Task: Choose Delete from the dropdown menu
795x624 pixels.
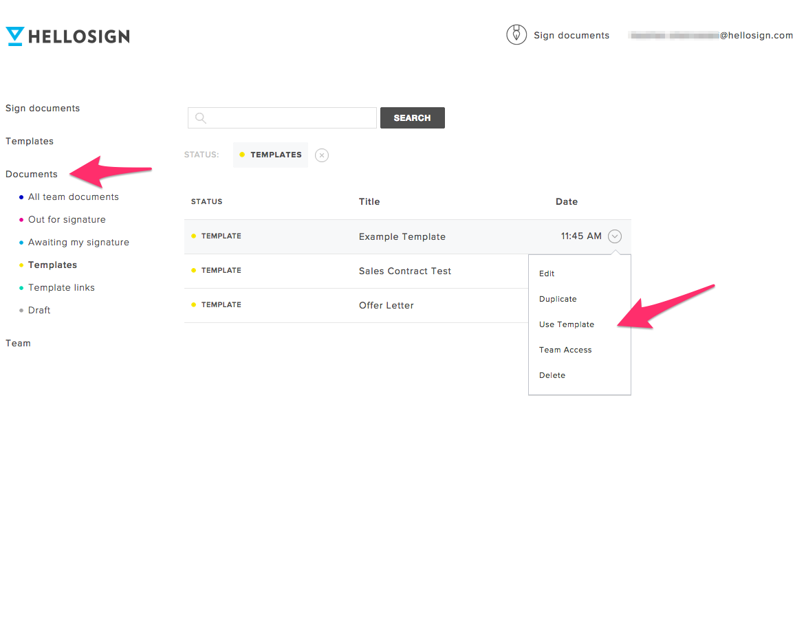Action: 552,375
